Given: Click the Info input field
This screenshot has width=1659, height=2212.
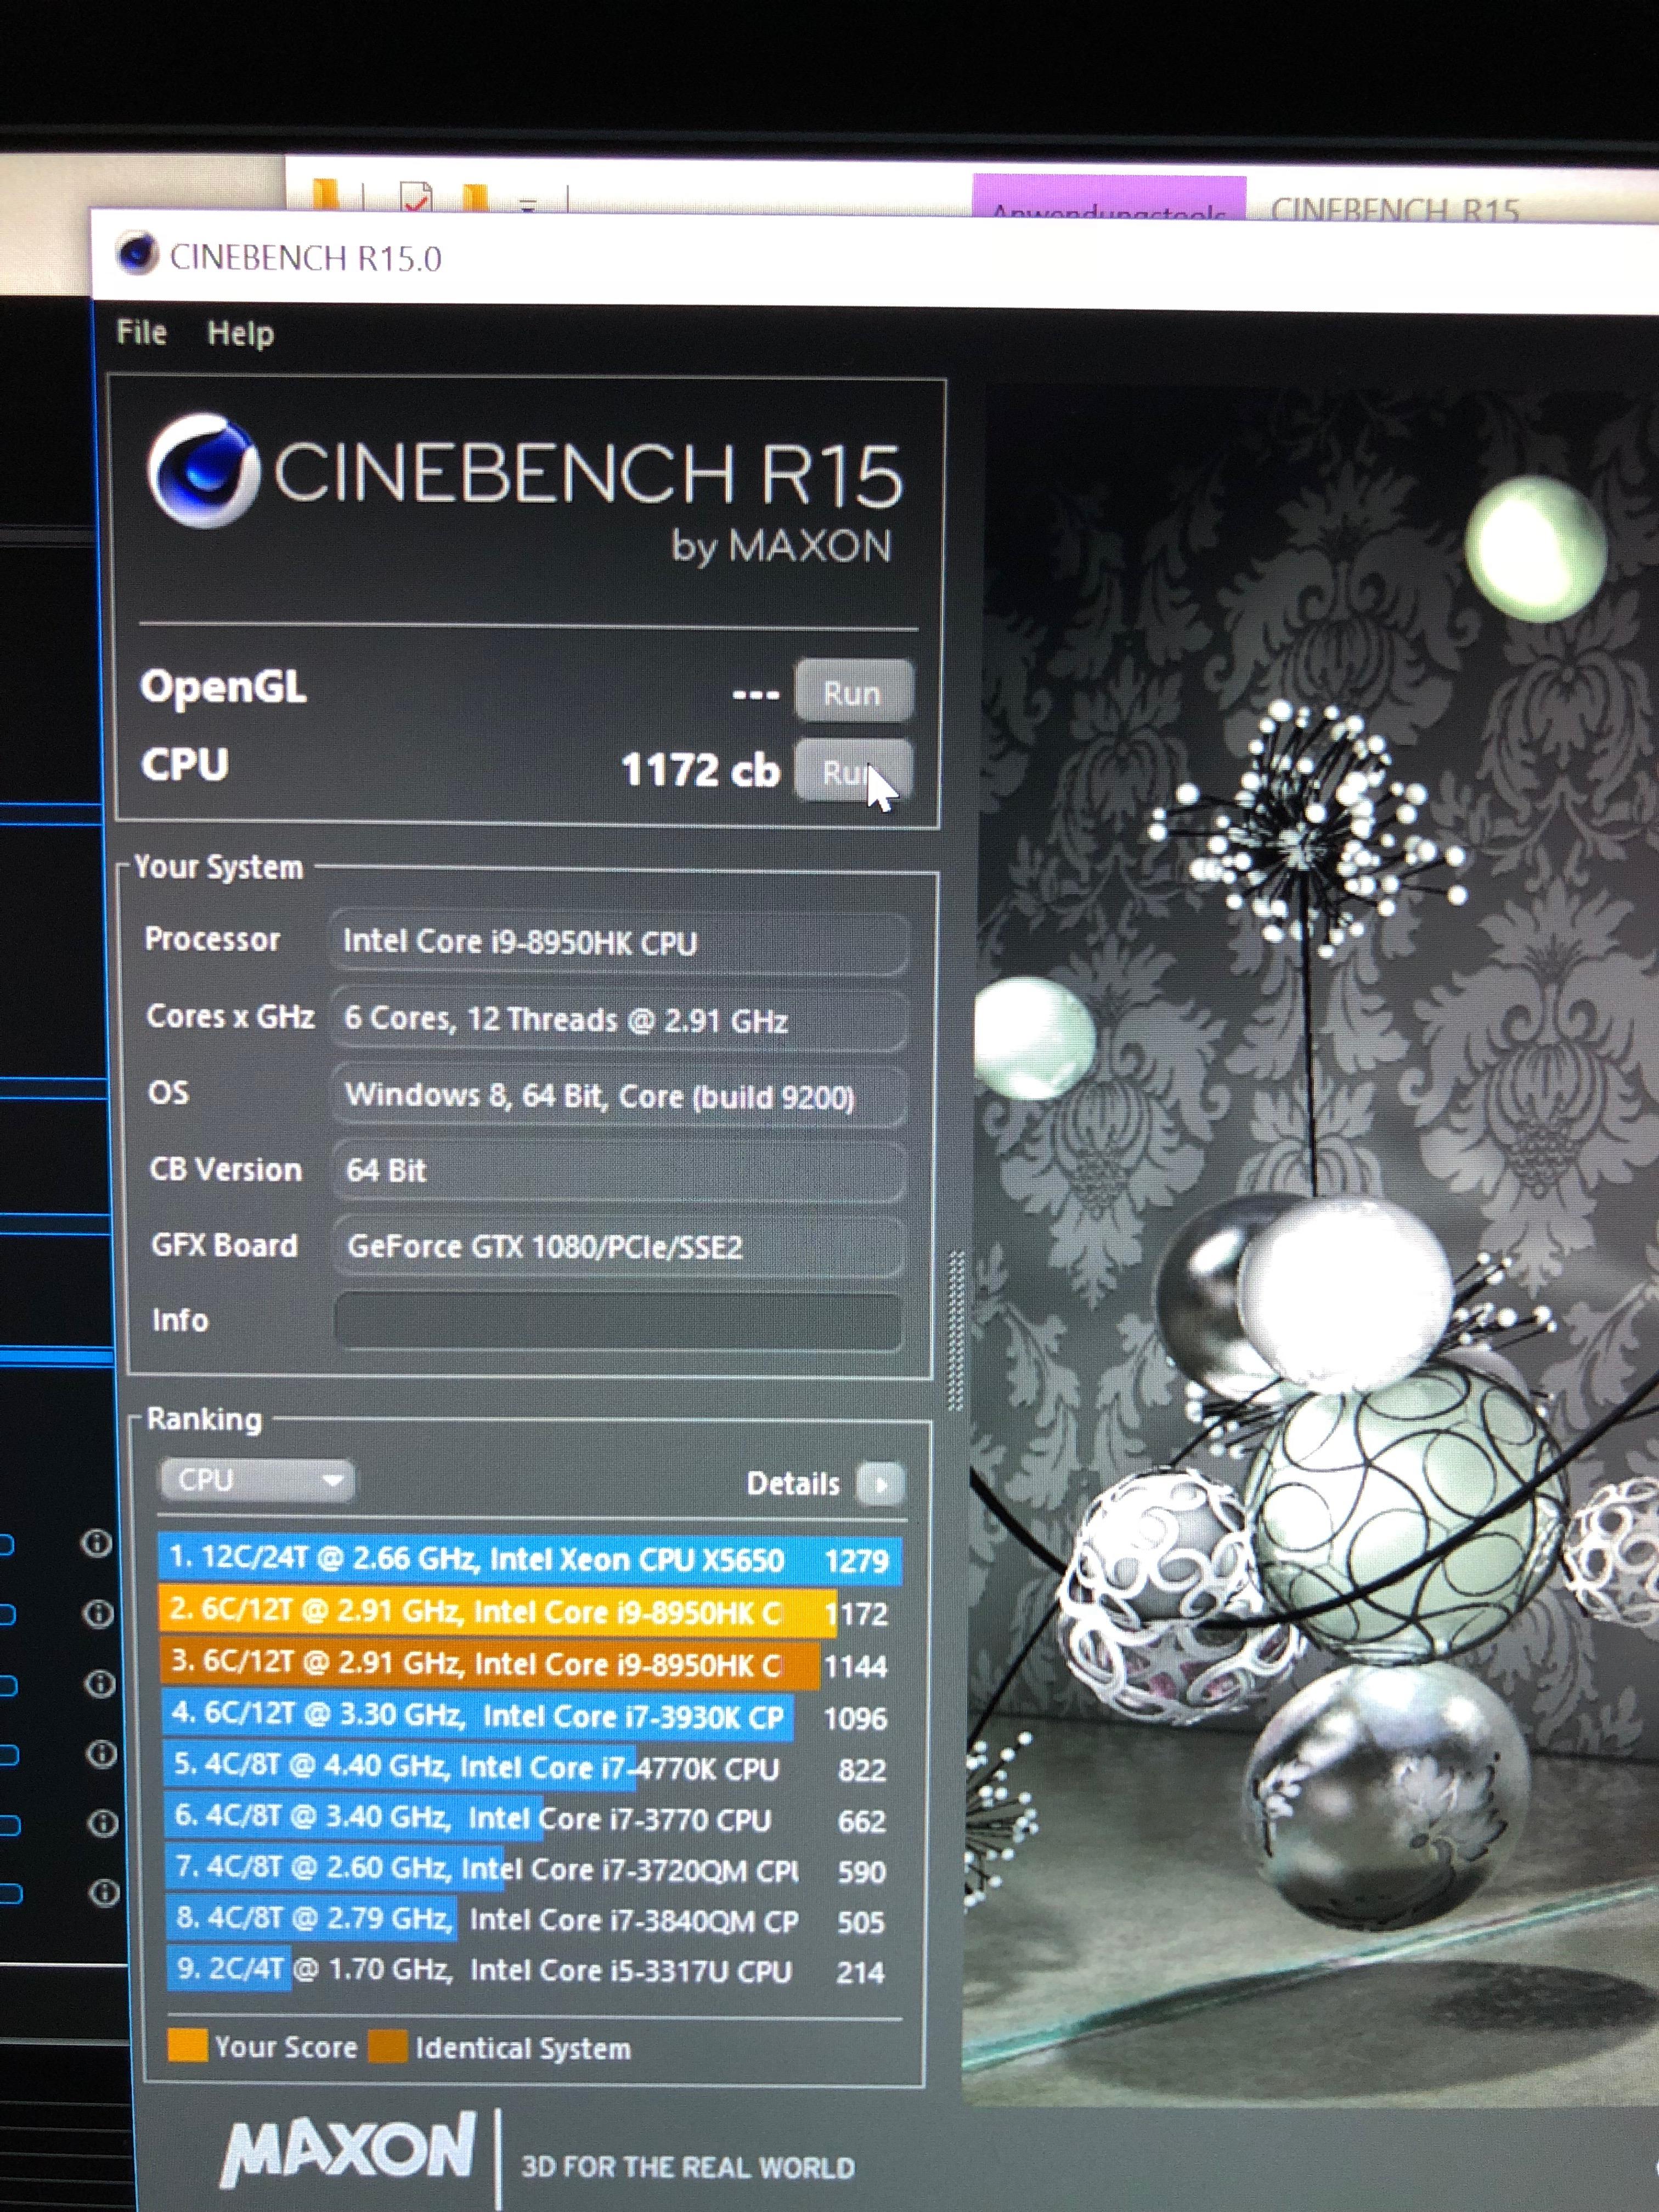Looking at the screenshot, I should pos(618,1321).
